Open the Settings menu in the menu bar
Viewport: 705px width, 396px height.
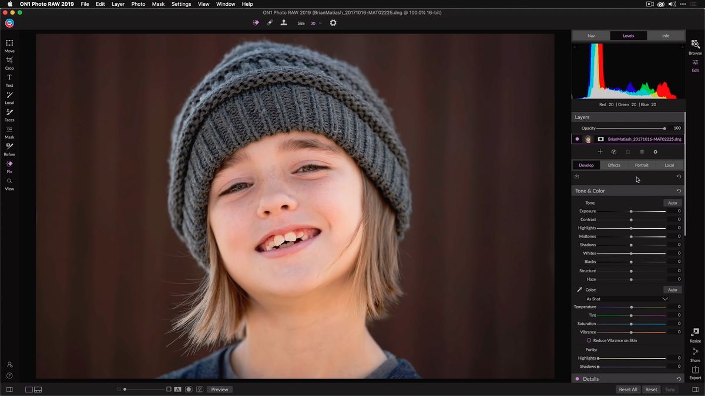pyautogui.click(x=181, y=4)
